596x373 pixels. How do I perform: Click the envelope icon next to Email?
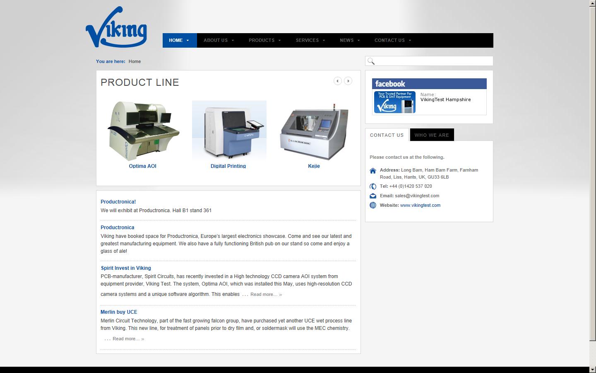click(373, 196)
